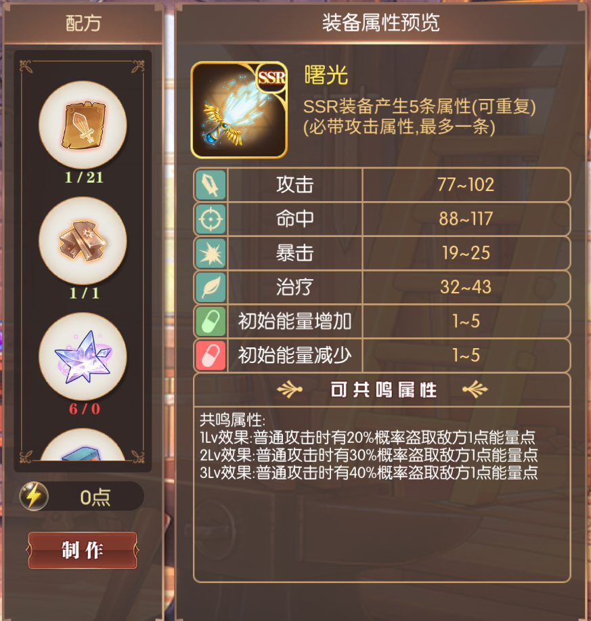591x621 pixels.
Task: Select the crystal star material icon
Action: tap(83, 356)
